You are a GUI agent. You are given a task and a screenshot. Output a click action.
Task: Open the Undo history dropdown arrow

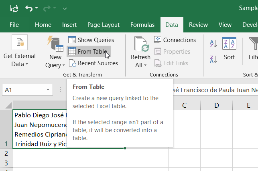click(37, 8)
